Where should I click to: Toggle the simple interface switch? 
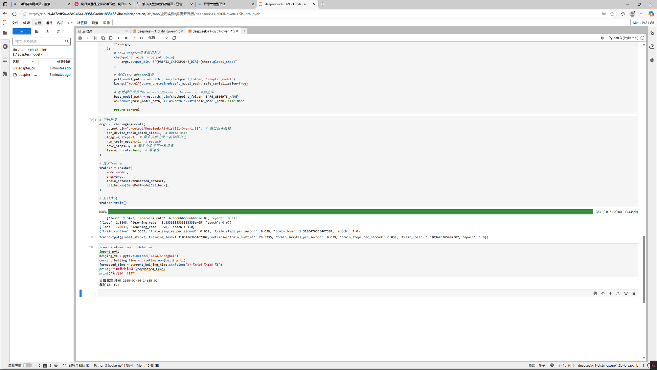(x=27, y=365)
